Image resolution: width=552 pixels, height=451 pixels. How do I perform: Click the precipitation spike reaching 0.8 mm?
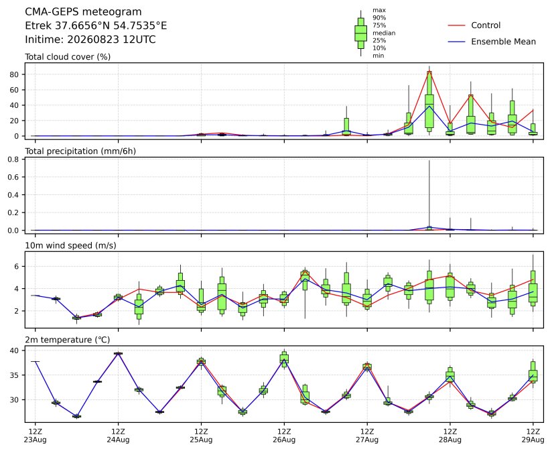pos(429,194)
